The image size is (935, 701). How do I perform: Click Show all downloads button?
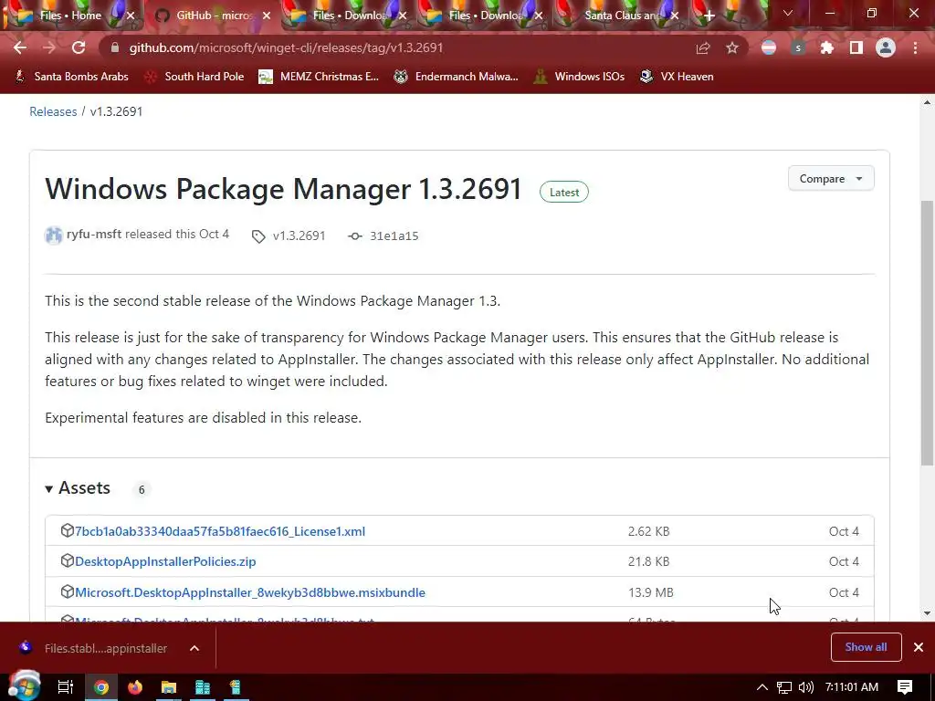pyautogui.click(x=866, y=647)
